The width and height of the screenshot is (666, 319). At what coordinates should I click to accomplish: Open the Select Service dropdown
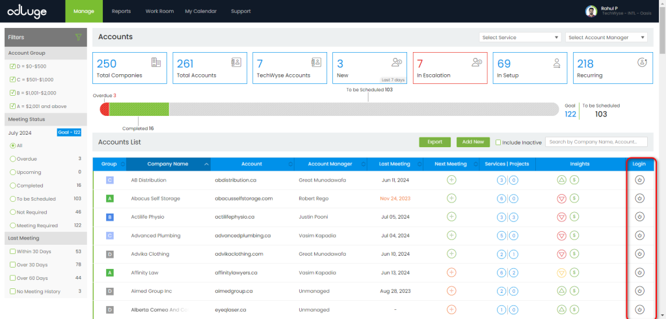click(x=519, y=37)
